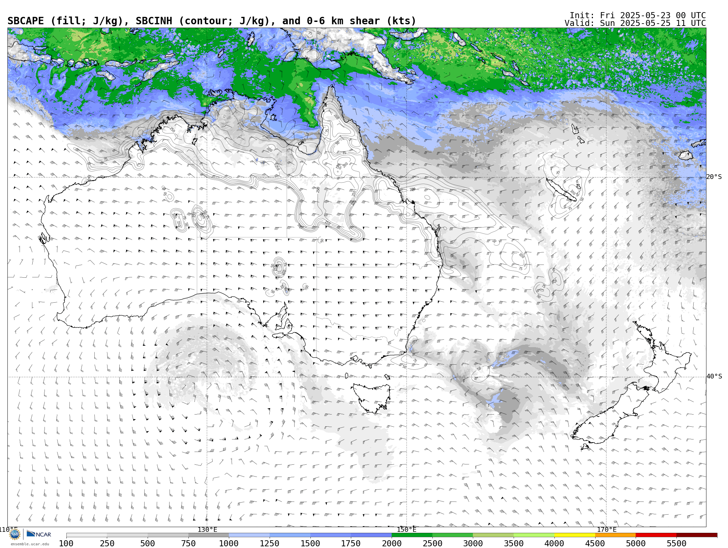Click the periwinkle 1500–1750 colorbar segment
The image size is (728, 548).
coord(331,535)
